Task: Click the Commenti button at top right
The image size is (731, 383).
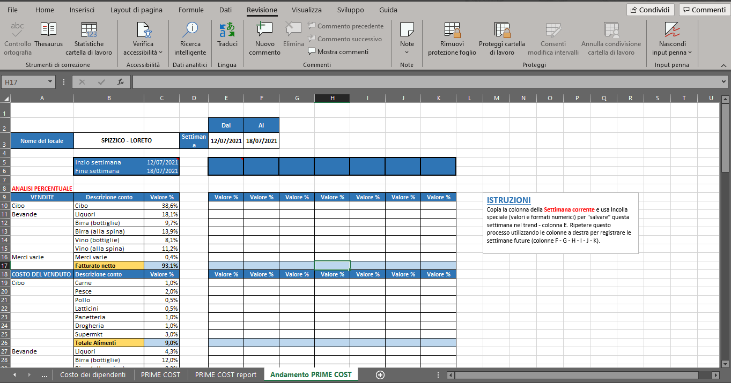Action: [703, 10]
